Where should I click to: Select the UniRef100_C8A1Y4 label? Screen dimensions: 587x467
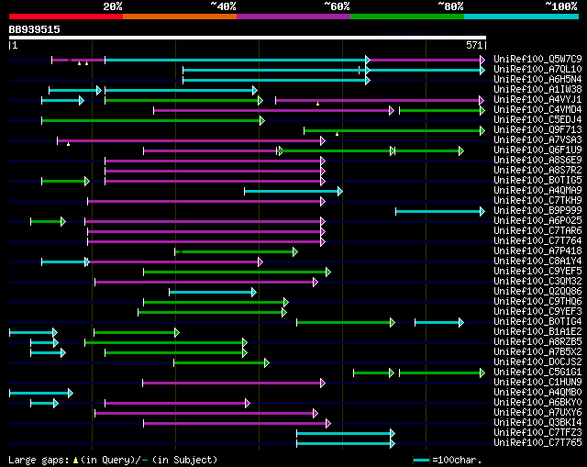(x=537, y=261)
